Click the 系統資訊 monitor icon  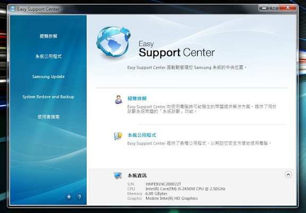click(x=118, y=175)
